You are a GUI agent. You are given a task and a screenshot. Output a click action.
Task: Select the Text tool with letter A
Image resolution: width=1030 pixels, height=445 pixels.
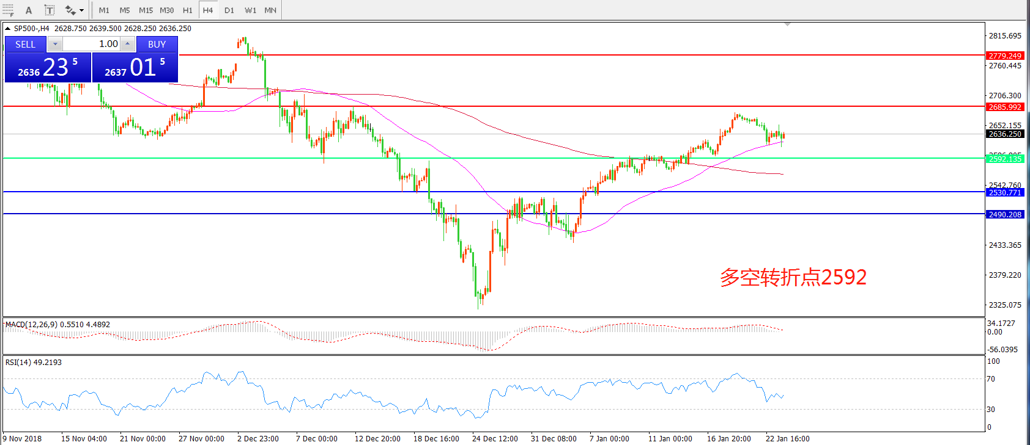click(x=29, y=10)
